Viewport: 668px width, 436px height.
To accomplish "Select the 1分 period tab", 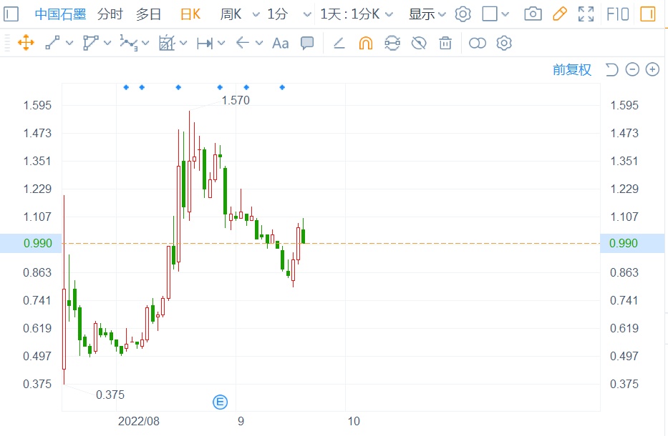I will (x=277, y=14).
